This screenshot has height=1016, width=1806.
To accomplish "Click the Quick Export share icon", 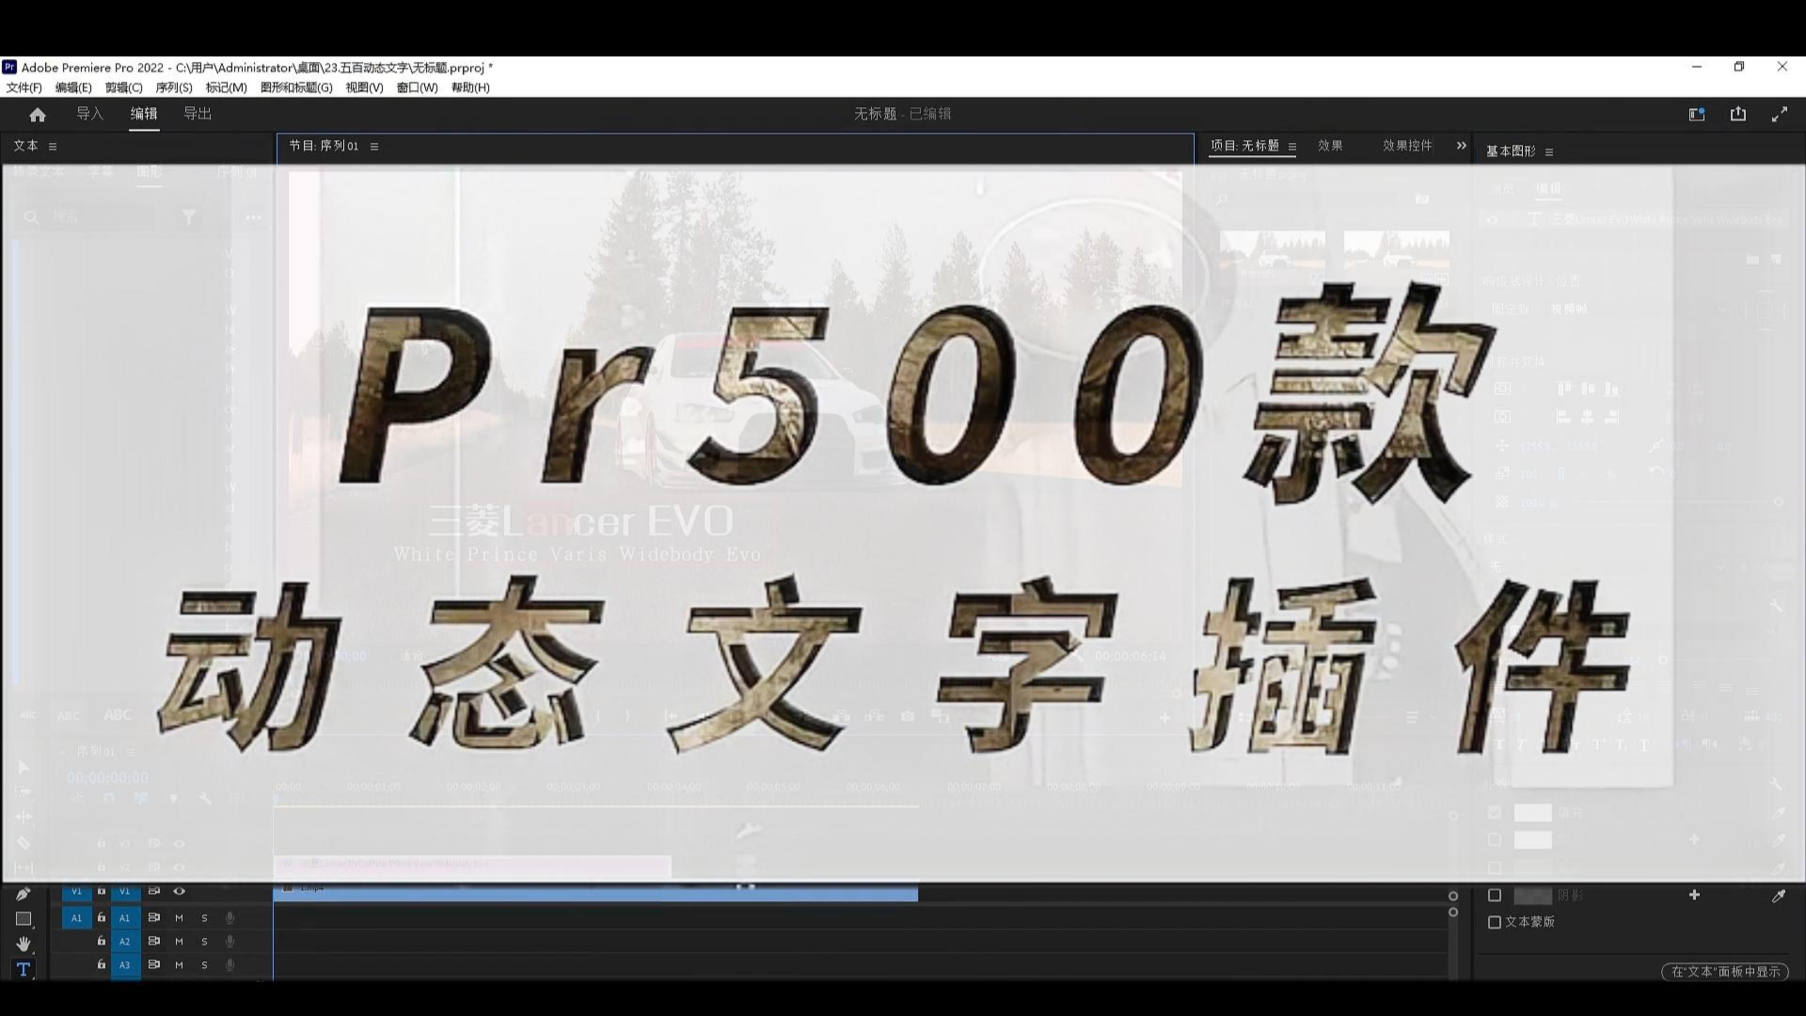I will pos(1738,114).
